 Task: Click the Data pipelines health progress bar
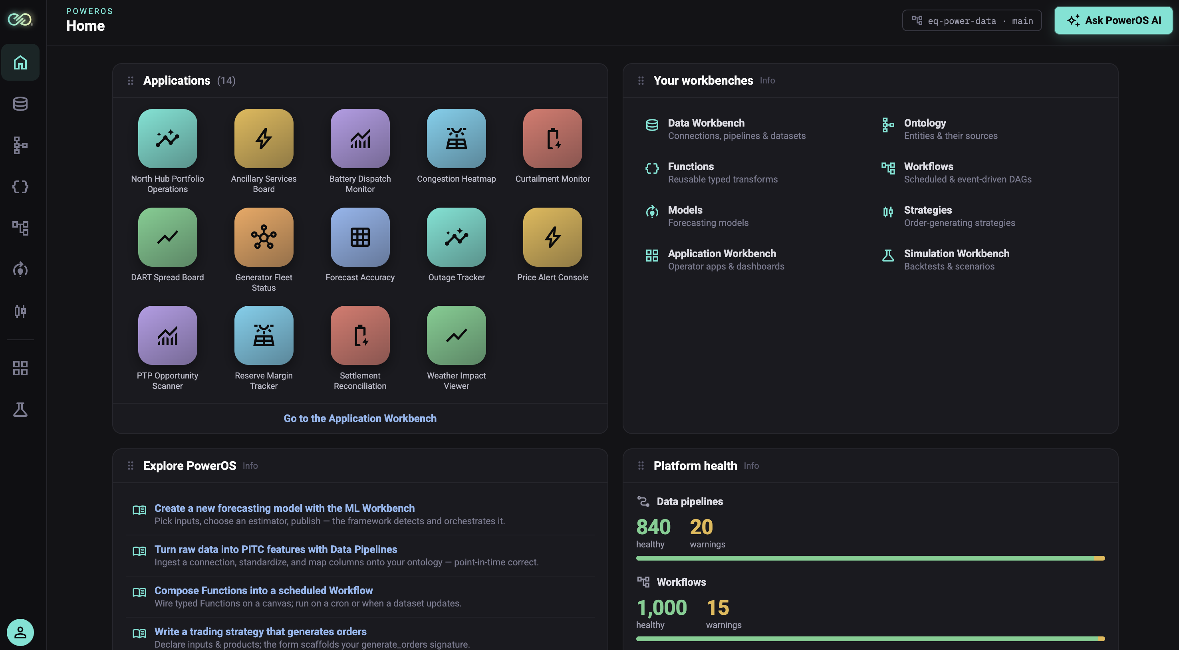tap(871, 558)
